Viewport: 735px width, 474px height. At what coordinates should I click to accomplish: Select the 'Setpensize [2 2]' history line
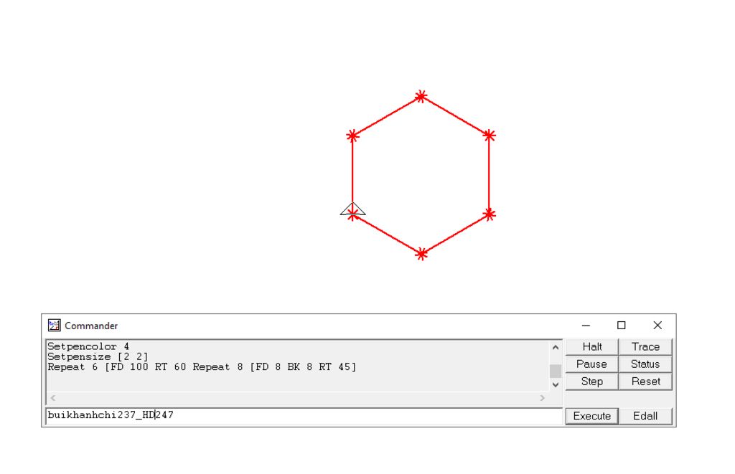pyautogui.click(x=98, y=357)
